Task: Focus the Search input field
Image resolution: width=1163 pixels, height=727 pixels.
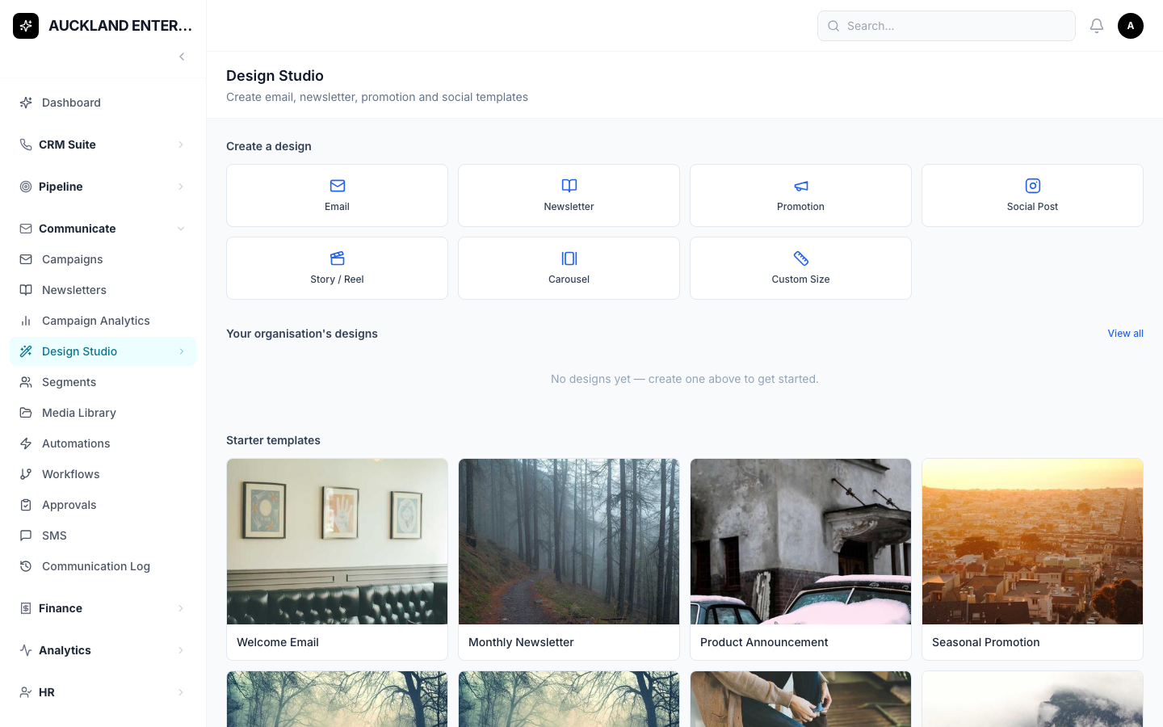Action: pyautogui.click(x=946, y=26)
